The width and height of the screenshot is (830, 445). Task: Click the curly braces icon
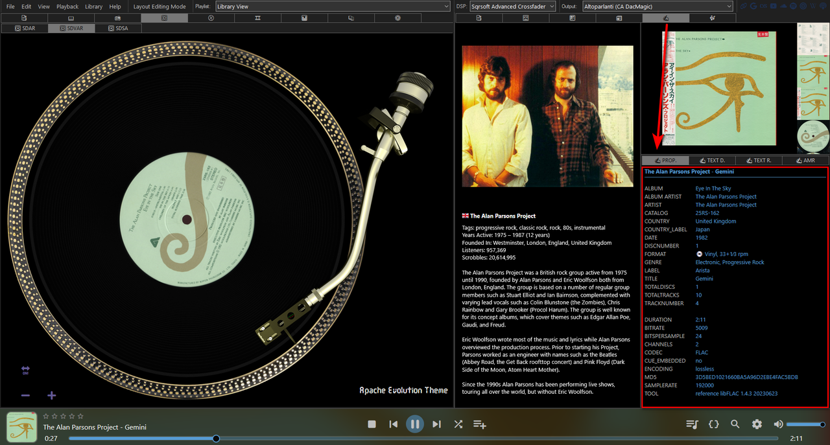pos(714,424)
